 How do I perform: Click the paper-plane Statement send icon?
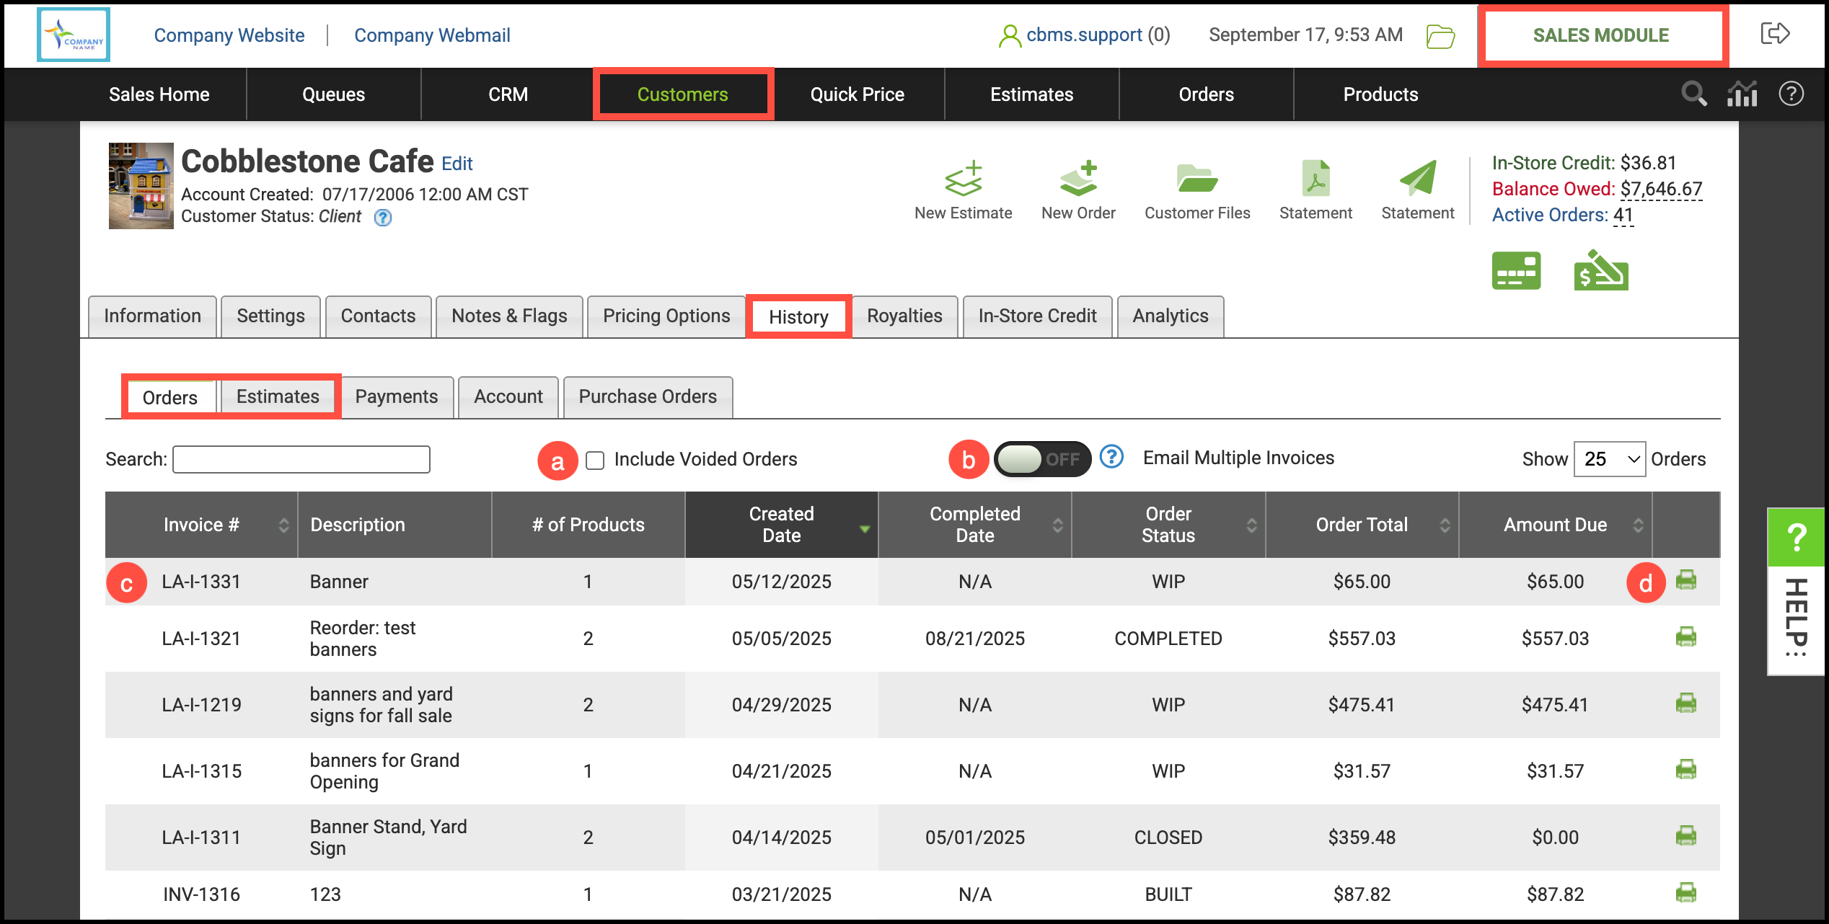tap(1417, 179)
